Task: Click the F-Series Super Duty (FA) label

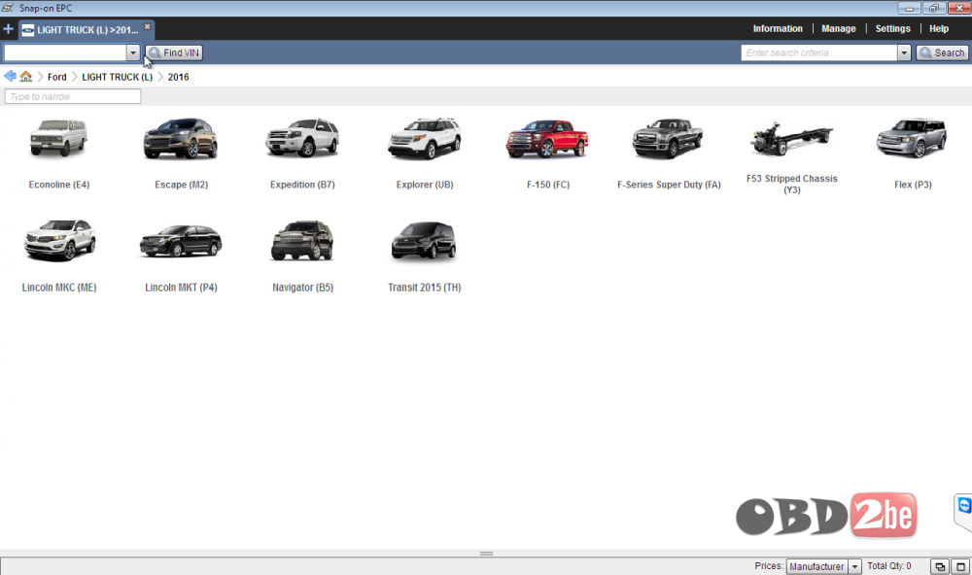Action: click(x=669, y=185)
